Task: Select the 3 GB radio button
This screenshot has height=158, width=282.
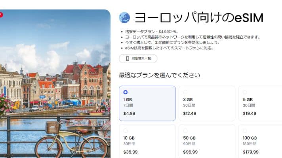Action: (x=185, y=92)
